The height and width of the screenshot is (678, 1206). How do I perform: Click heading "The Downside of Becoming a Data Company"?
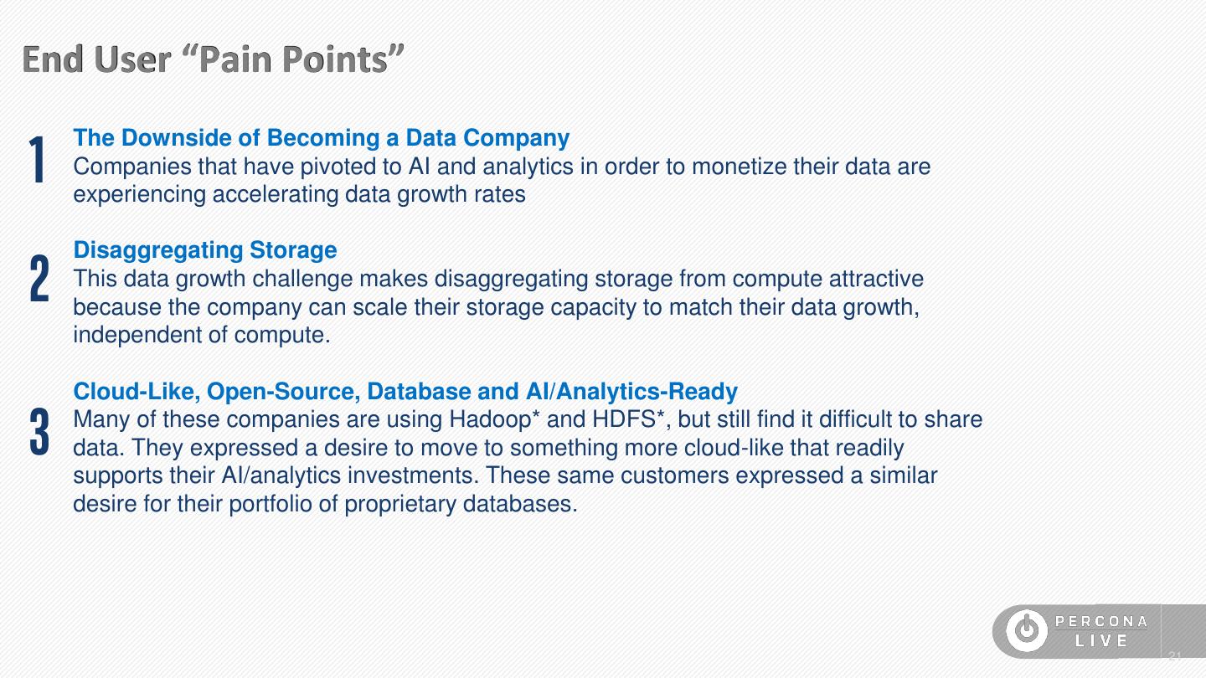(x=322, y=138)
